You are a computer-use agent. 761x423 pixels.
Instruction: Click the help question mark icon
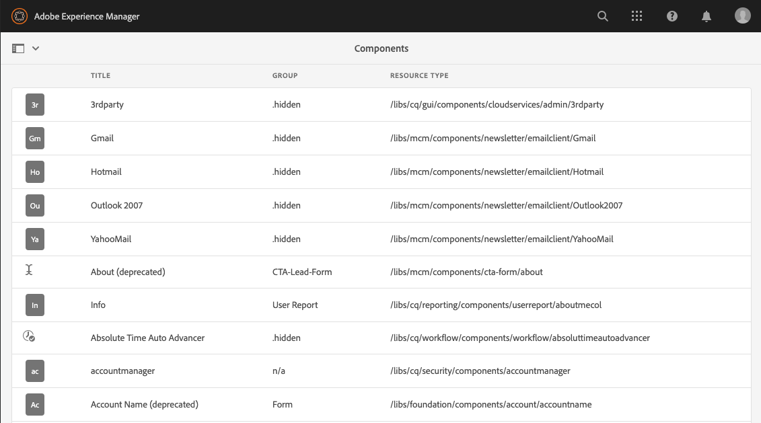click(672, 15)
